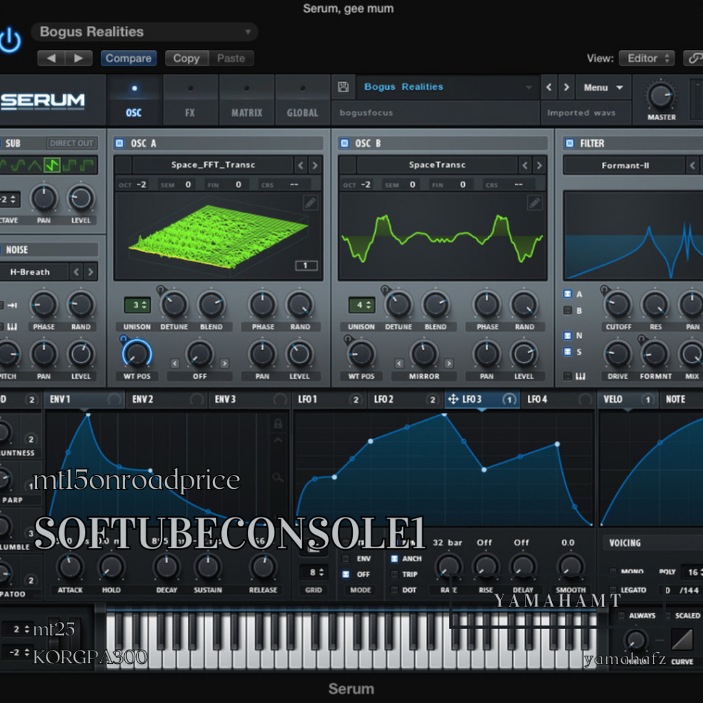Switch to the FX tab
This screenshot has width=703, height=703.
[190, 100]
